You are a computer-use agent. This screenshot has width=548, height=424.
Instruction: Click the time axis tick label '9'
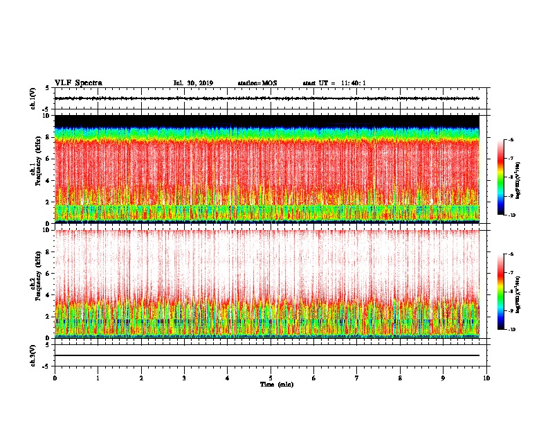pyautogui.click(x=443, y=378)
